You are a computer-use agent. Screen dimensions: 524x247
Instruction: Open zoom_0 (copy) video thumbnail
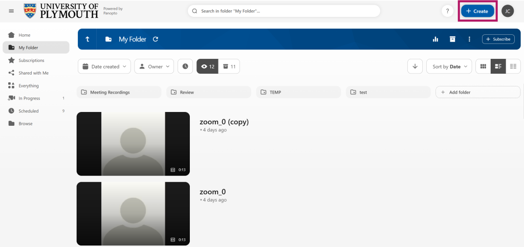(133, 144)
